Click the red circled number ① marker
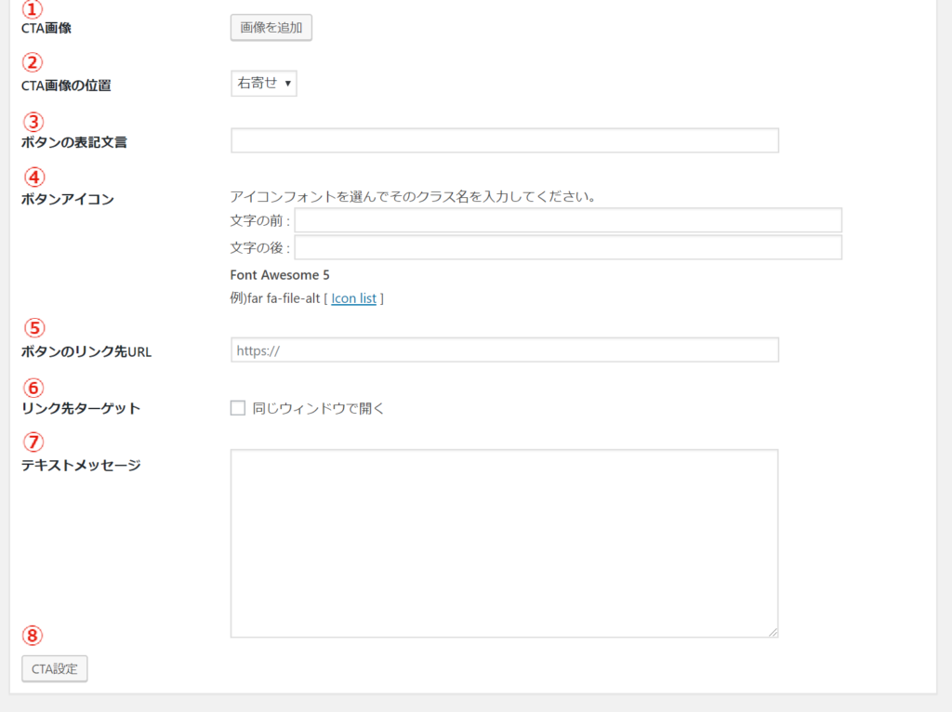Viewport: 952px width, 712px height. pyautogui.click(x=33, y=9)
